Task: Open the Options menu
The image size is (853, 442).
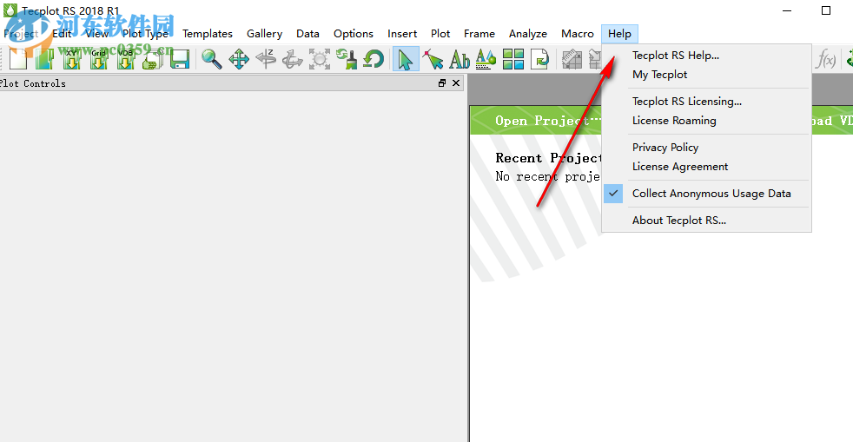Action: click(x=354, y=34)
